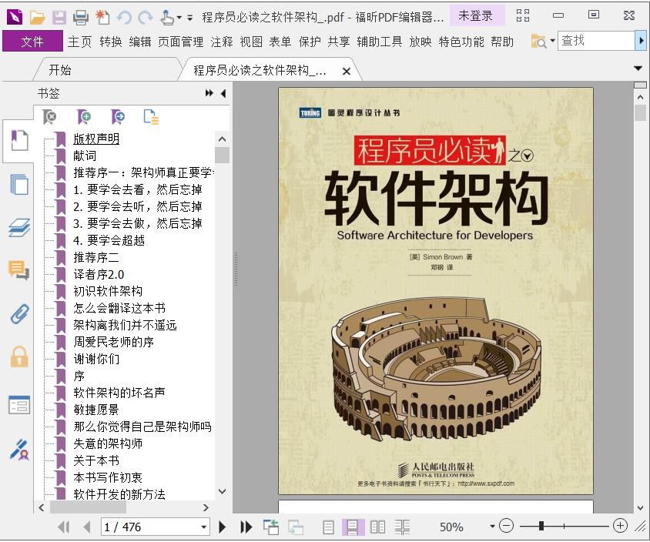Expand the bookmarks panel with double-arrow icon
Screen dimensions: 650x542
click(209, 93)
